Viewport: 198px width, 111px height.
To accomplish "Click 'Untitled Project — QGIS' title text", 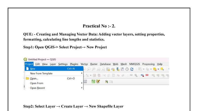I will coord(42,59).
